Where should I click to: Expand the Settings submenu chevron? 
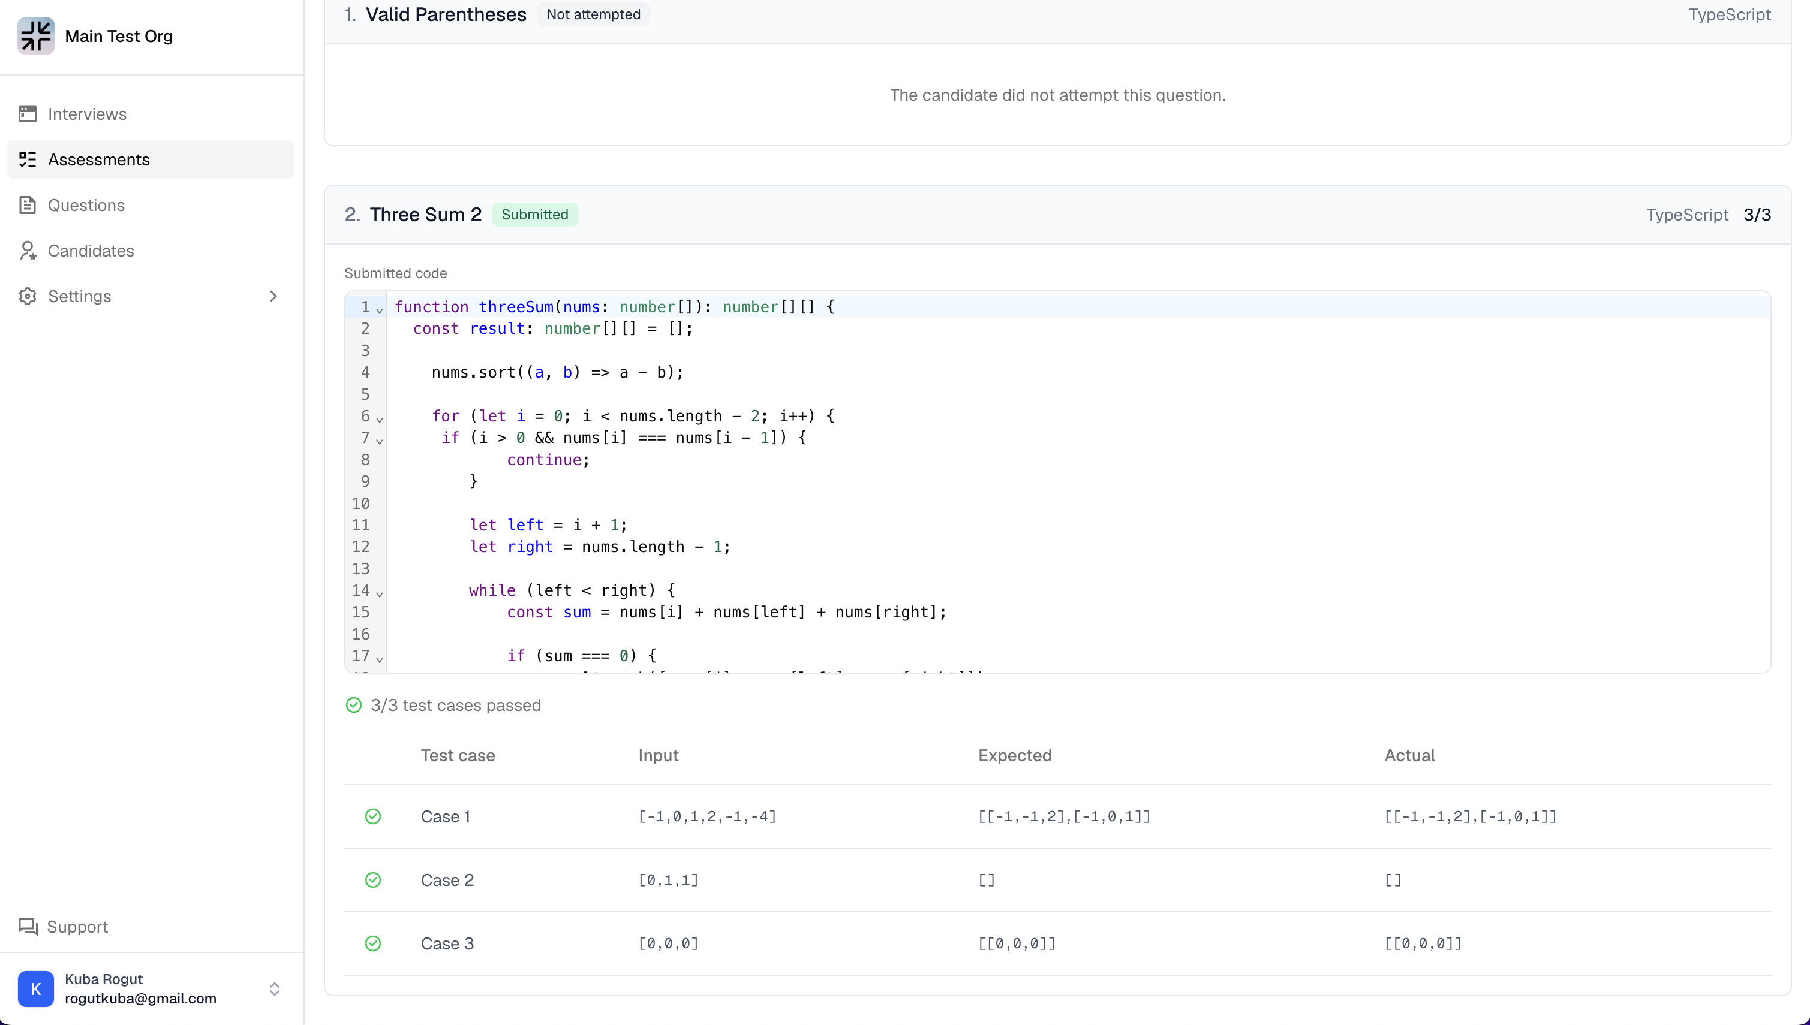point(274,296)
